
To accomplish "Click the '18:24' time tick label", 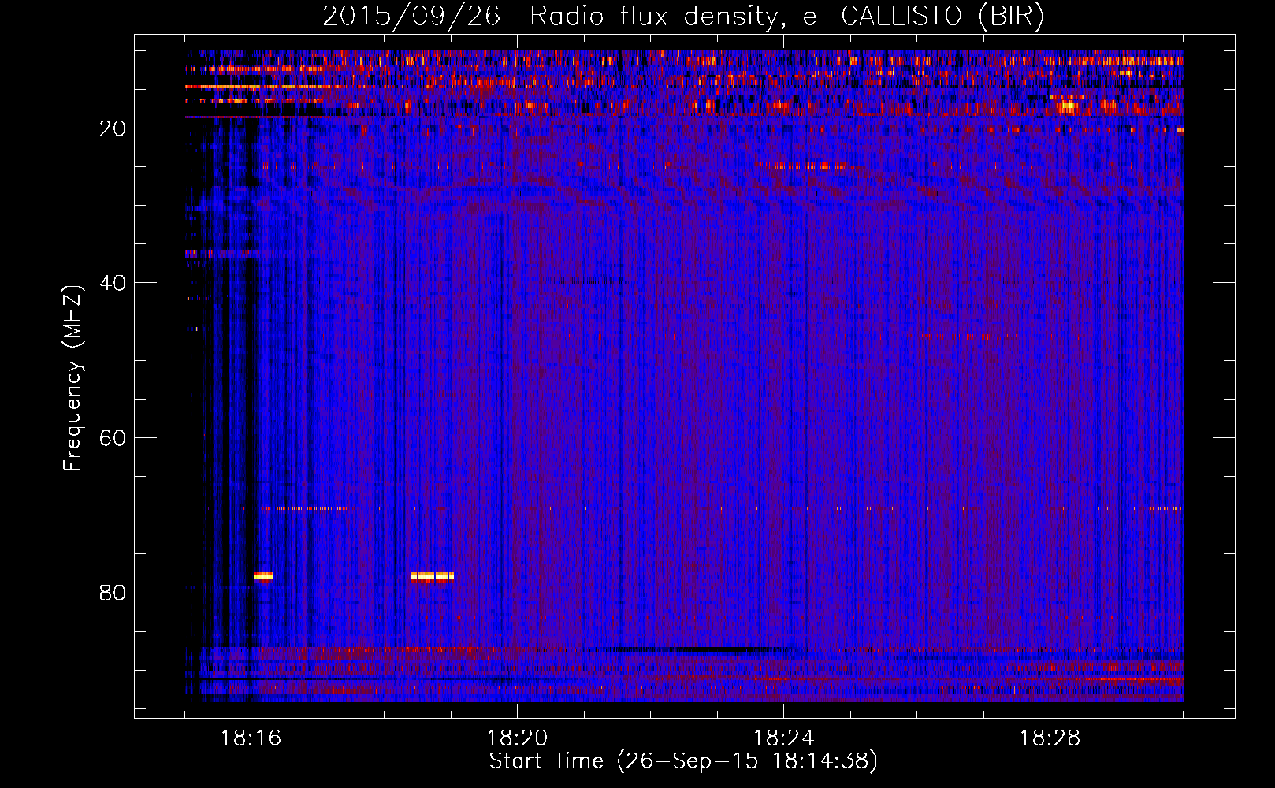I will coord(783,738).
